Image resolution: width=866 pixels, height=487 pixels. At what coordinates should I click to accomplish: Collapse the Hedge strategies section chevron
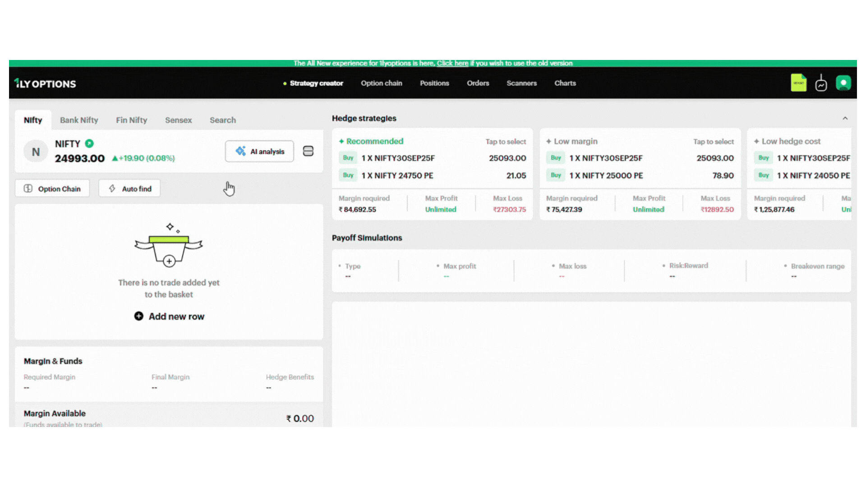845,118
